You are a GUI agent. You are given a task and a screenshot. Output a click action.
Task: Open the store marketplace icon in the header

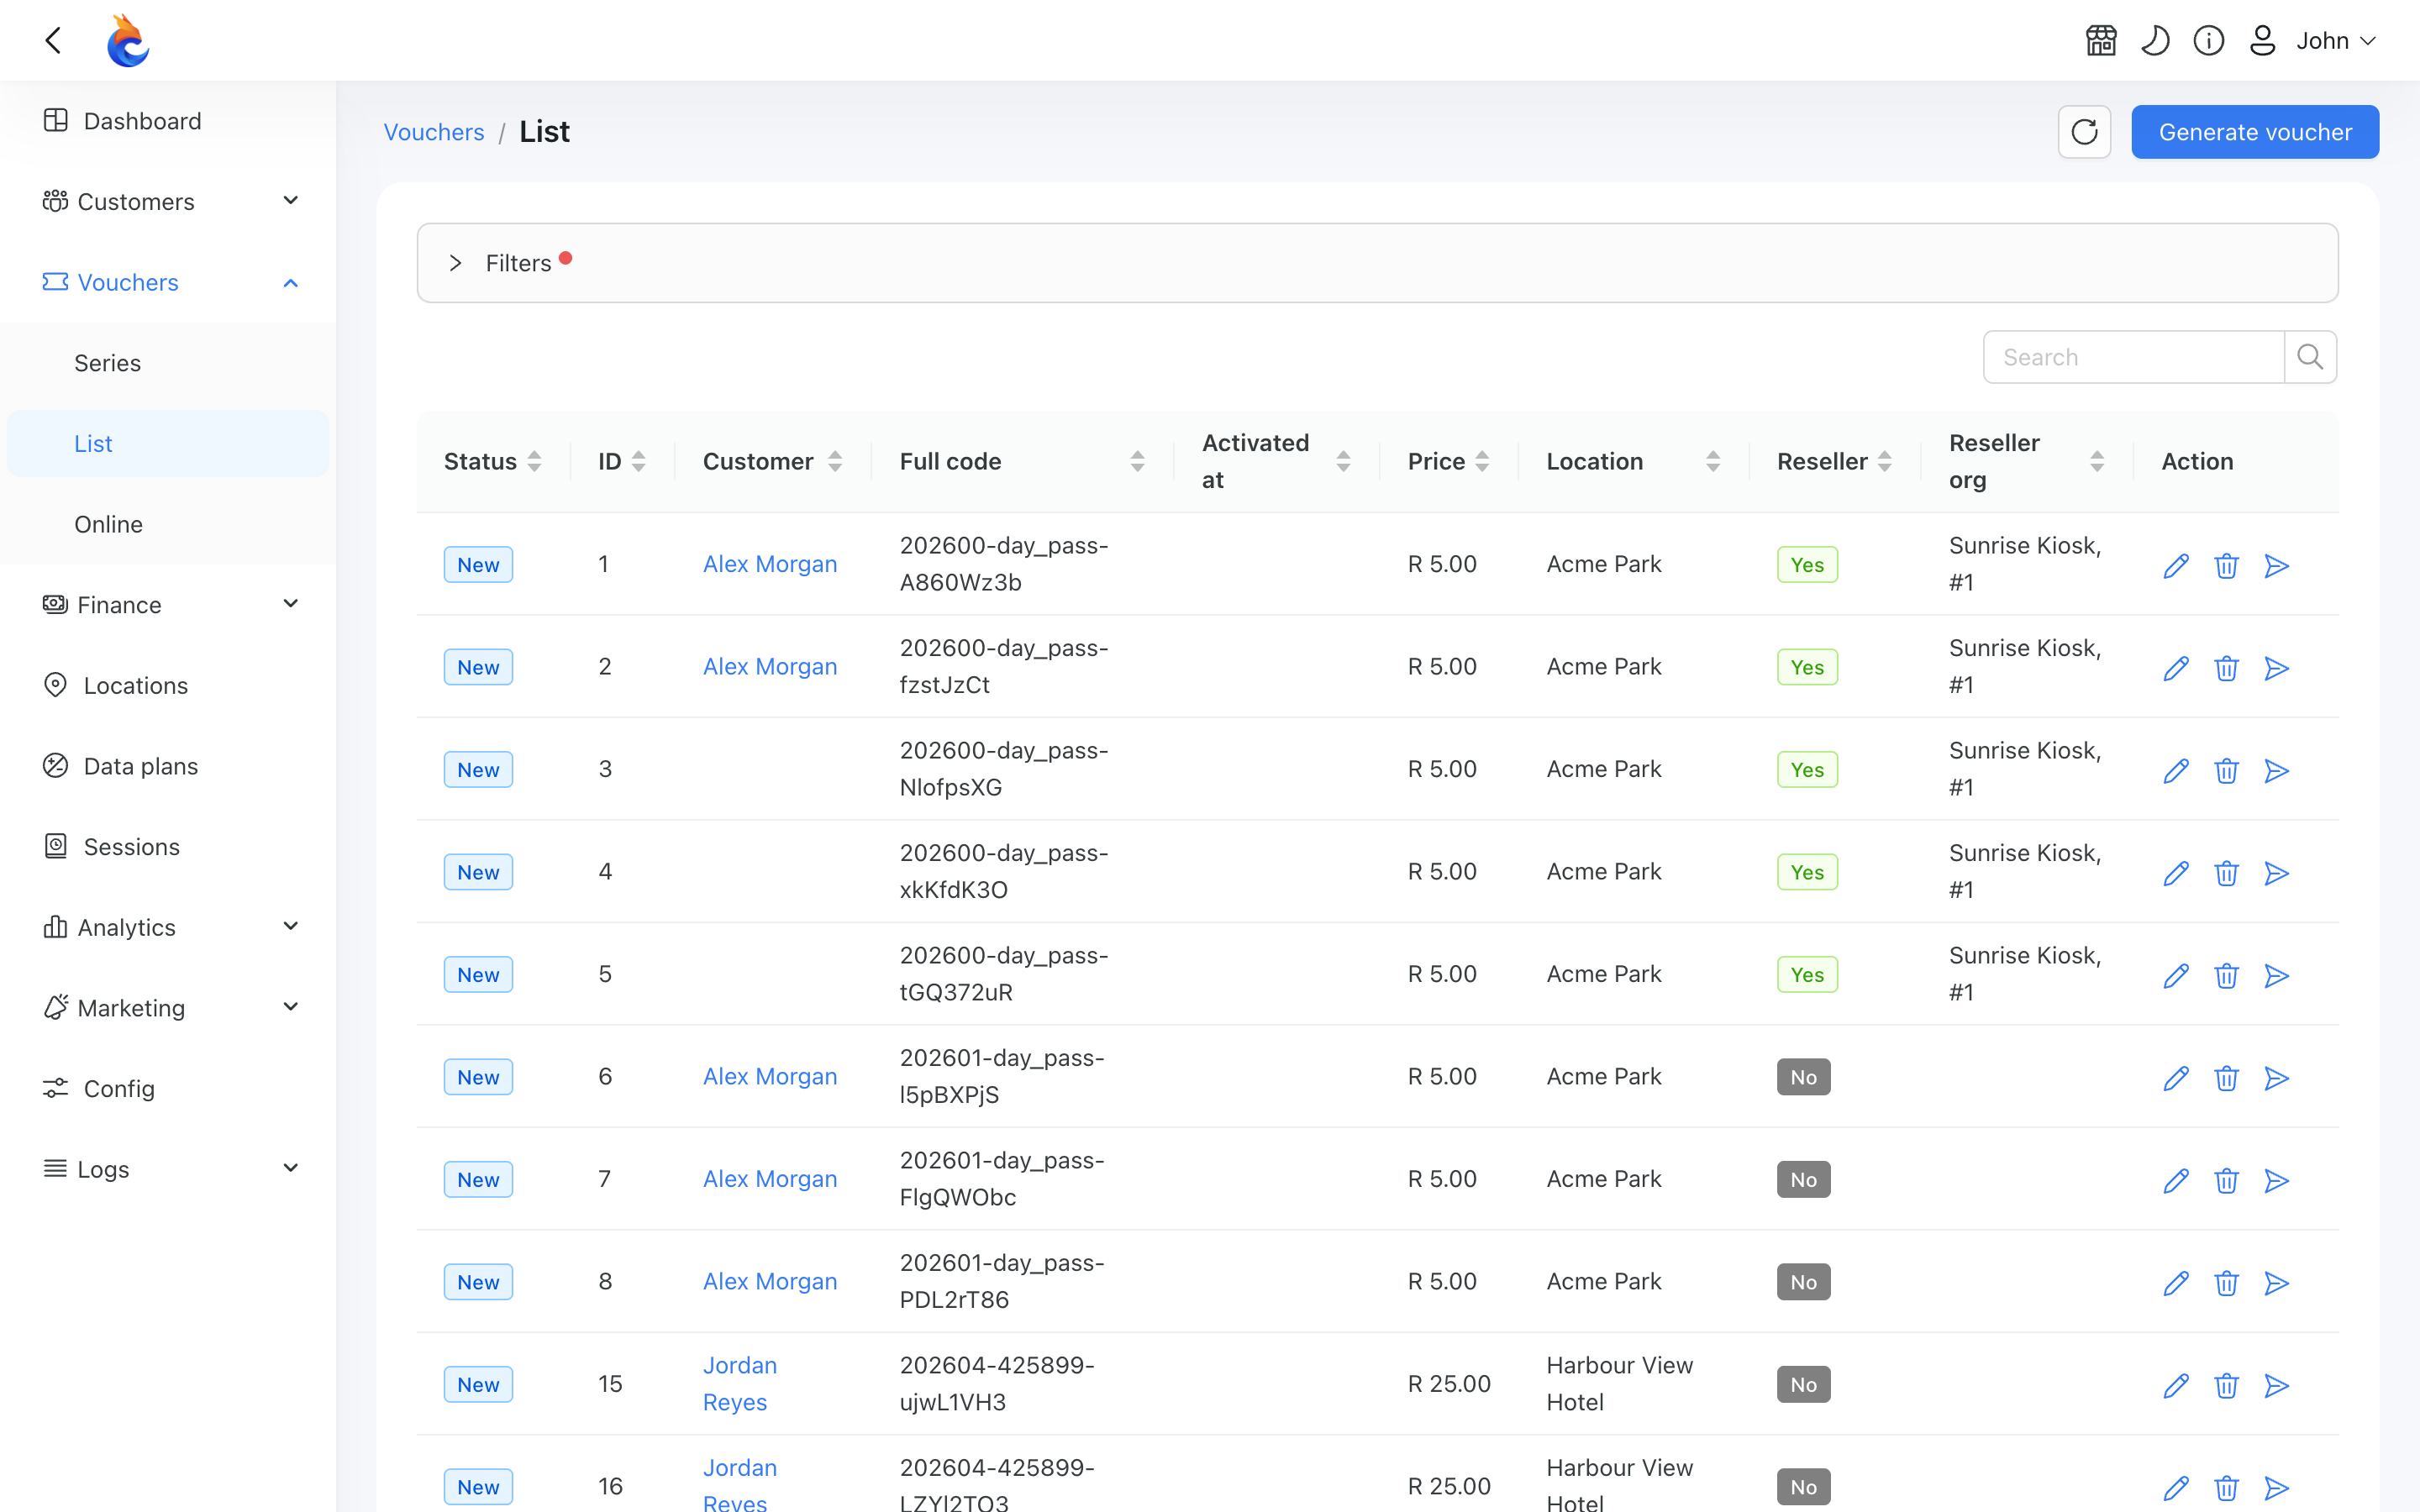coord(2101,41)
